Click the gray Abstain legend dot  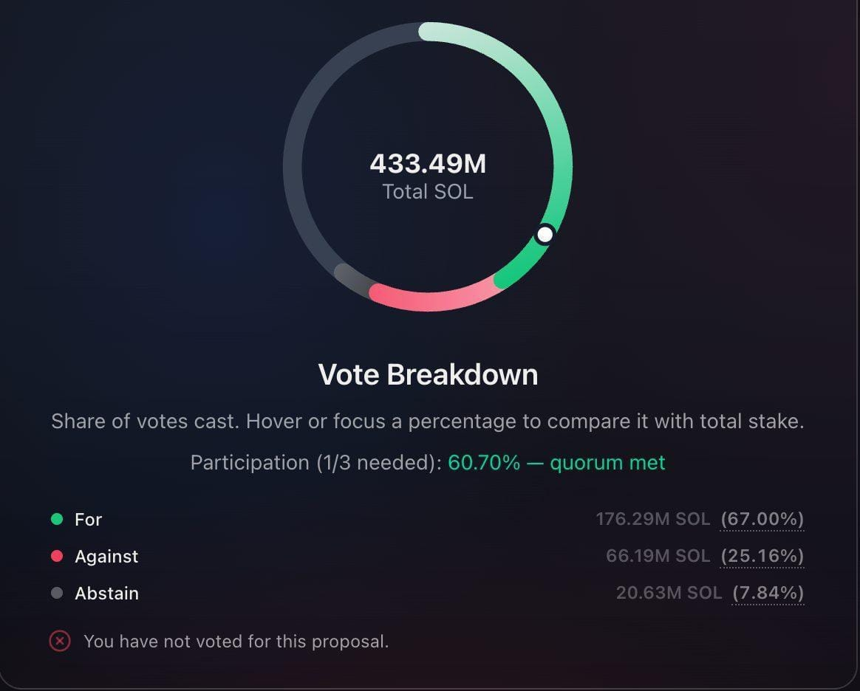pos(57,593)
